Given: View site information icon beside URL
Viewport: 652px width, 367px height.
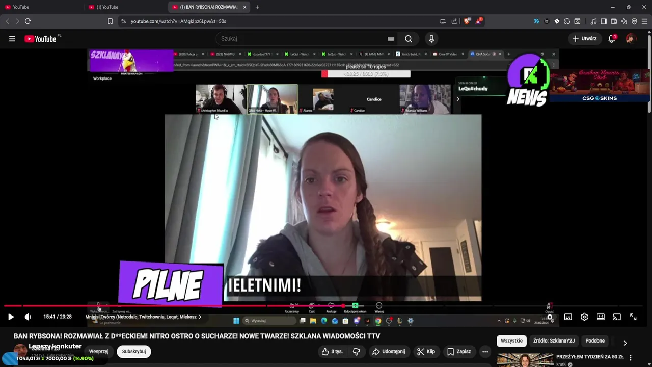Looking at the screenshot, I should 123,21.
